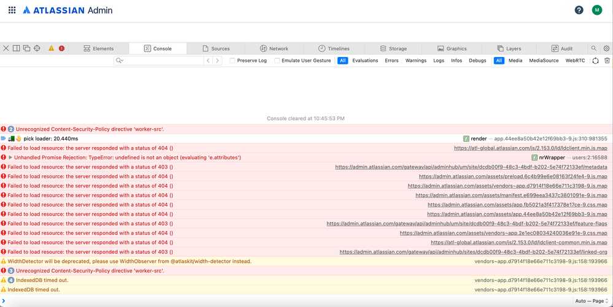Filter console by WebRTC
This screenshot has height=307, width=613.
[x=575, y=61]
